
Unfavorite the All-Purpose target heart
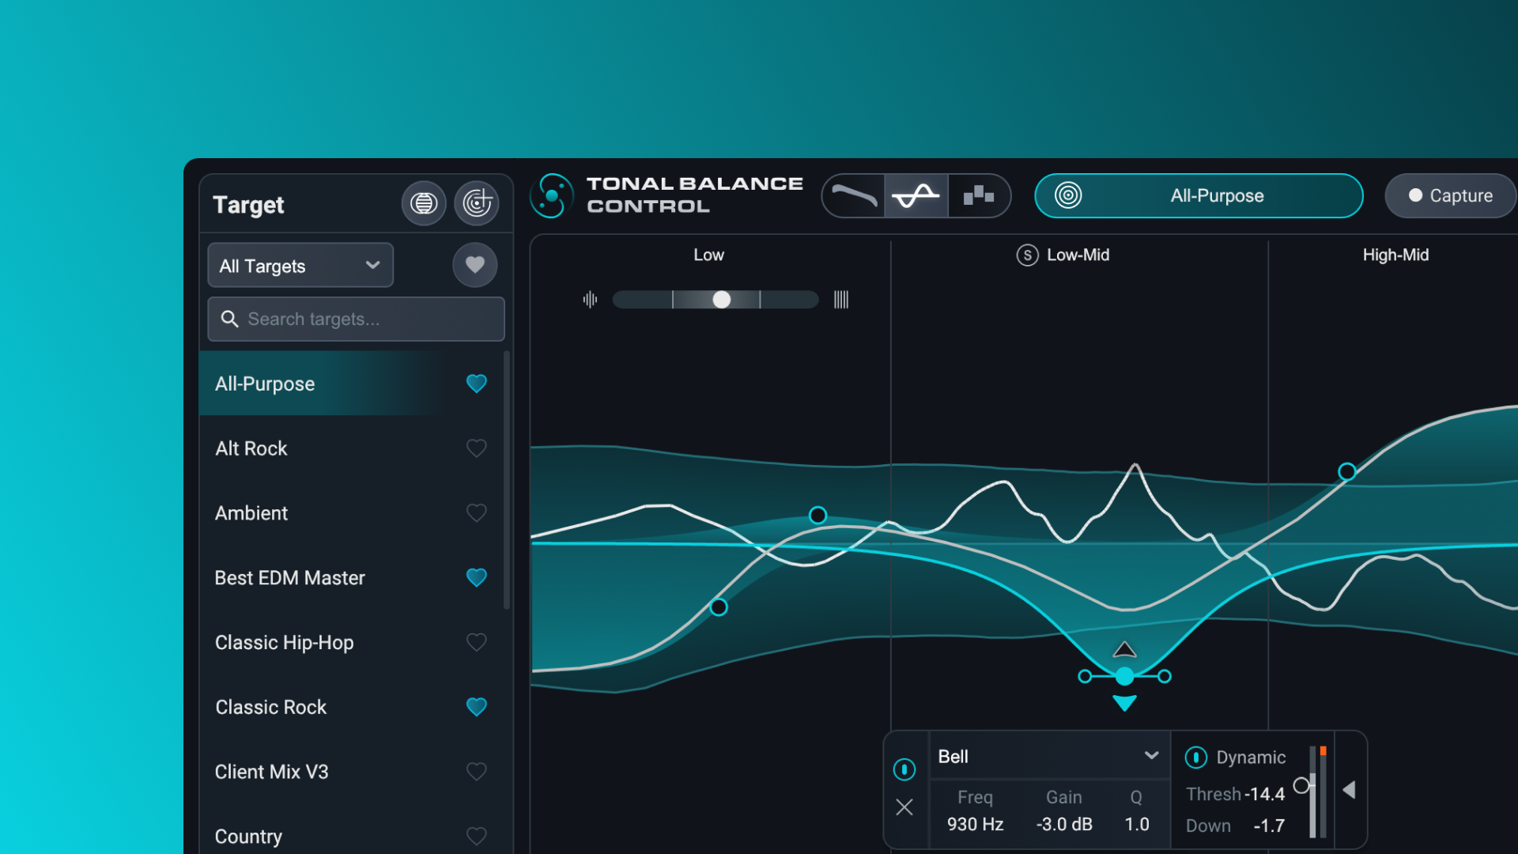point(476,384)
